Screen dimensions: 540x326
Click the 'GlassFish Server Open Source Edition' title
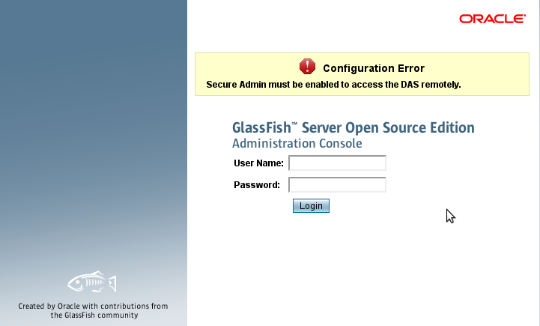coord(354,127)
